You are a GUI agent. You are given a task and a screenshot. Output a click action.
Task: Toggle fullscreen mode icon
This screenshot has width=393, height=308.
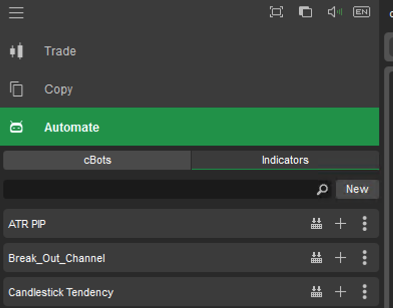(x=276, y=12)
